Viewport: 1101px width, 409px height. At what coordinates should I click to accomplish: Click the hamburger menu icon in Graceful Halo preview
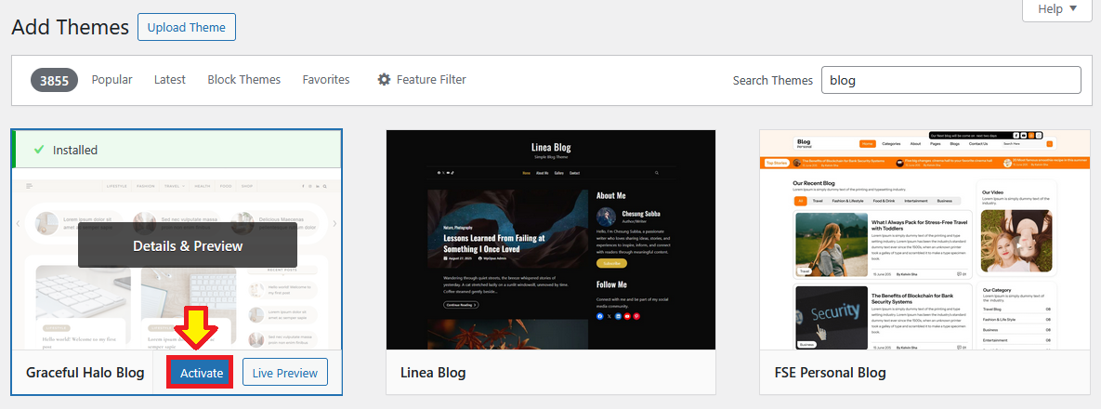pyautogui.click(x=30, y=186)
